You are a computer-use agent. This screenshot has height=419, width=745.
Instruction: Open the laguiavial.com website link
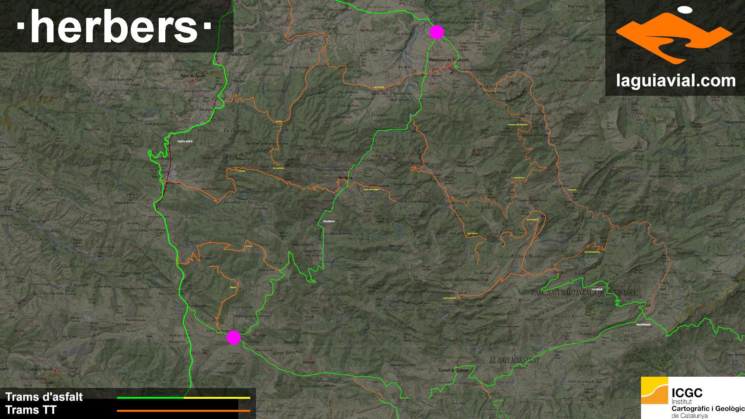pos(676,81)
